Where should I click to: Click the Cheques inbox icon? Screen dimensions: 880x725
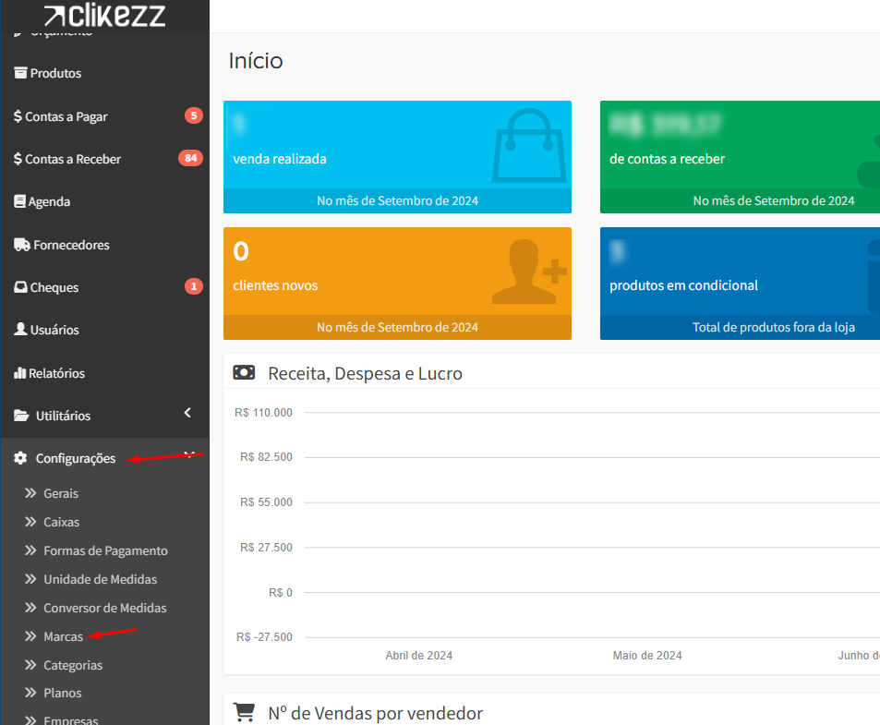point(20,287)
